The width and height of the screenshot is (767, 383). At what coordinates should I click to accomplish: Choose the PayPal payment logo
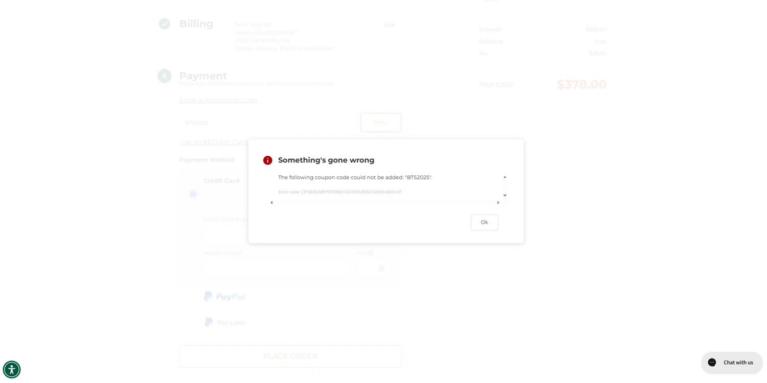pos(224,296)
